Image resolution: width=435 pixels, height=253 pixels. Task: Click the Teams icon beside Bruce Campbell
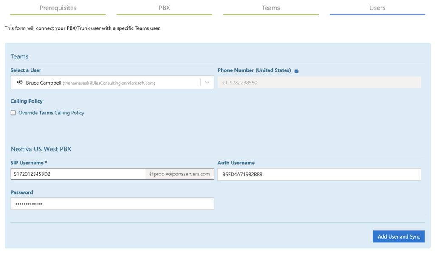[20, 82]
